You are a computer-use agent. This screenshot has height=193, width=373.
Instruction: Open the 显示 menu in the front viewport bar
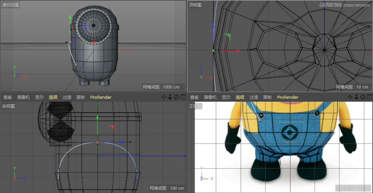click(226, 97)
